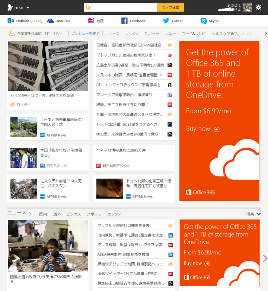Click プレビューを終了 link
The height and width of the screenshot is (291, 268).
point(85,33)
